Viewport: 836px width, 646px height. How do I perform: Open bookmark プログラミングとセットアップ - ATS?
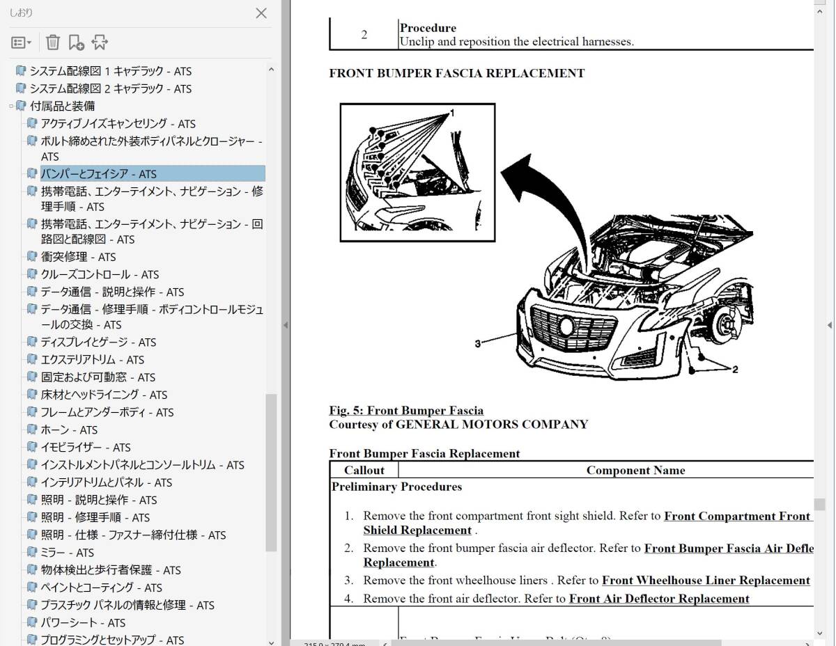(x=112, y=640)
